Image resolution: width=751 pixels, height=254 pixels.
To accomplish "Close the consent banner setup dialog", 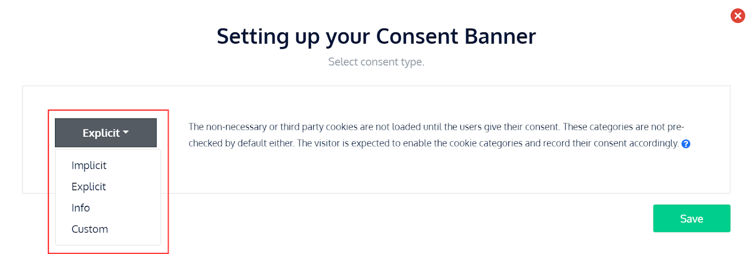I will tap(737, 16).
